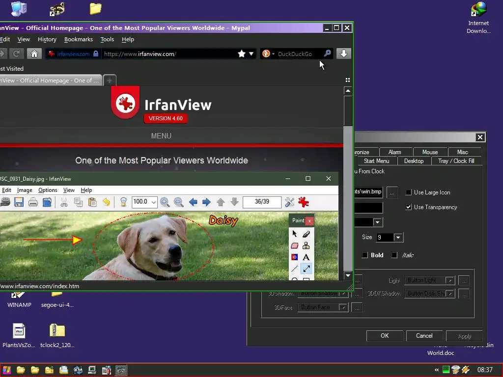Select the PlantsVsZo... desktop icon
The width and height of the screenshot is (503, 377).
pyautogui.click(x=19, y=335)
